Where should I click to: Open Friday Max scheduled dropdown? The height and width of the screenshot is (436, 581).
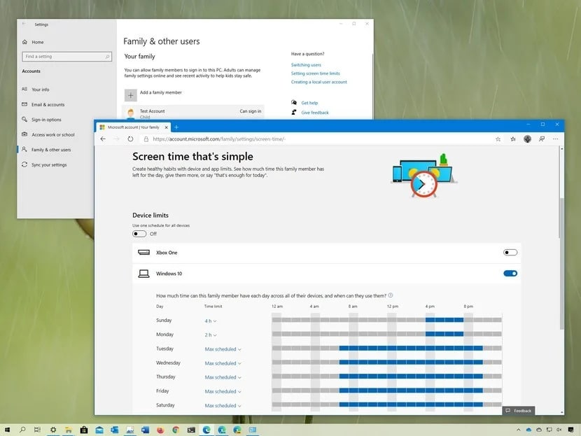pyautogui.click(x=223, y=391)
